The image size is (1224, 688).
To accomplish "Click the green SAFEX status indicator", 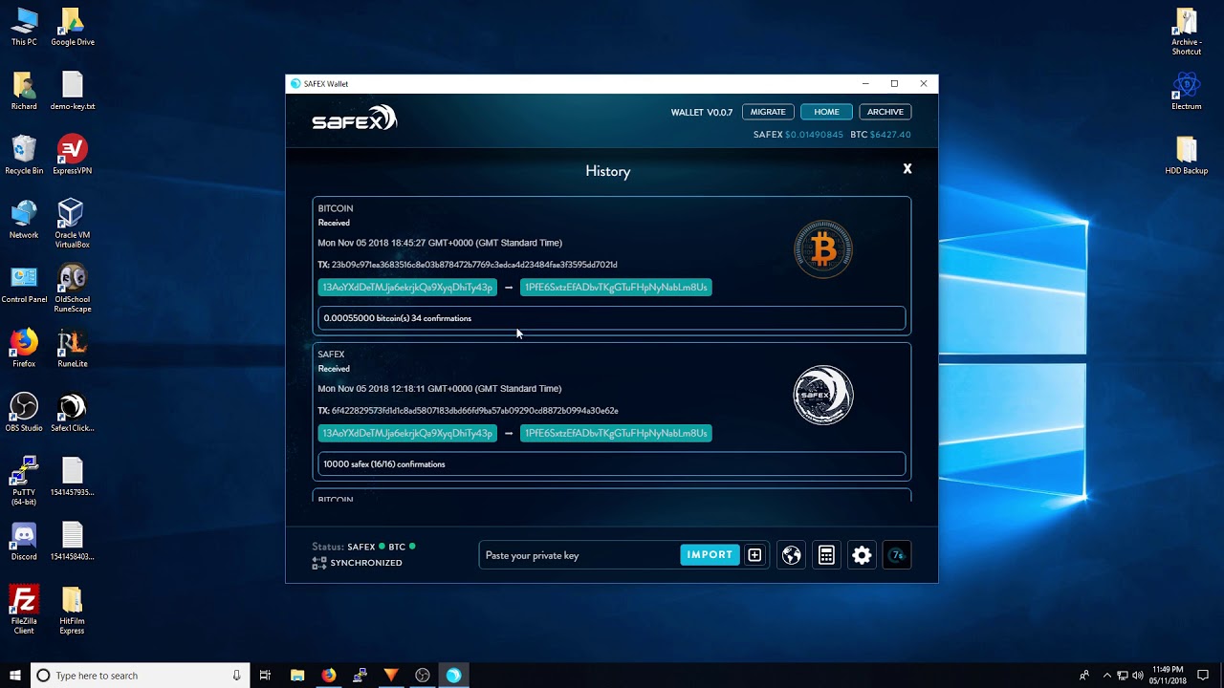I will (x=382, y=547).
